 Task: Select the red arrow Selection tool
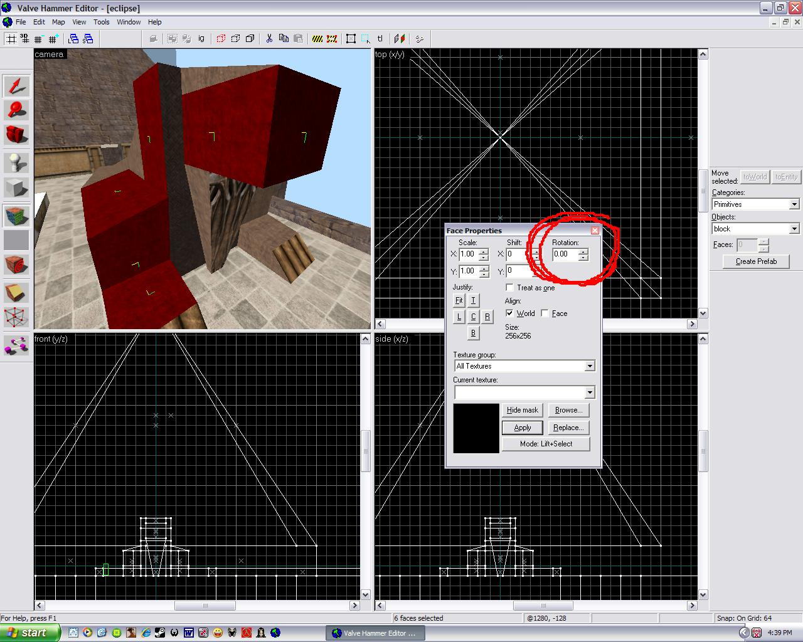pyautogui.click(x=16, y=86)
